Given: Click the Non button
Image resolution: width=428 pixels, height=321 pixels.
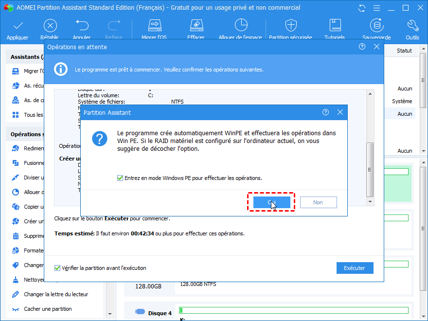Looking at the screenshot, I should (x=318, y=202).
